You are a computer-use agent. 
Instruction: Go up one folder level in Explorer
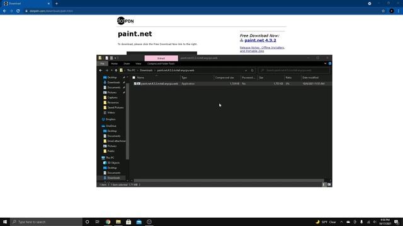click(116, 70)
